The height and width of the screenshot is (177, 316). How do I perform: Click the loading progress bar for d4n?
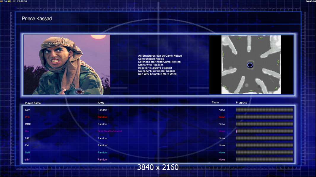[265, 159]
